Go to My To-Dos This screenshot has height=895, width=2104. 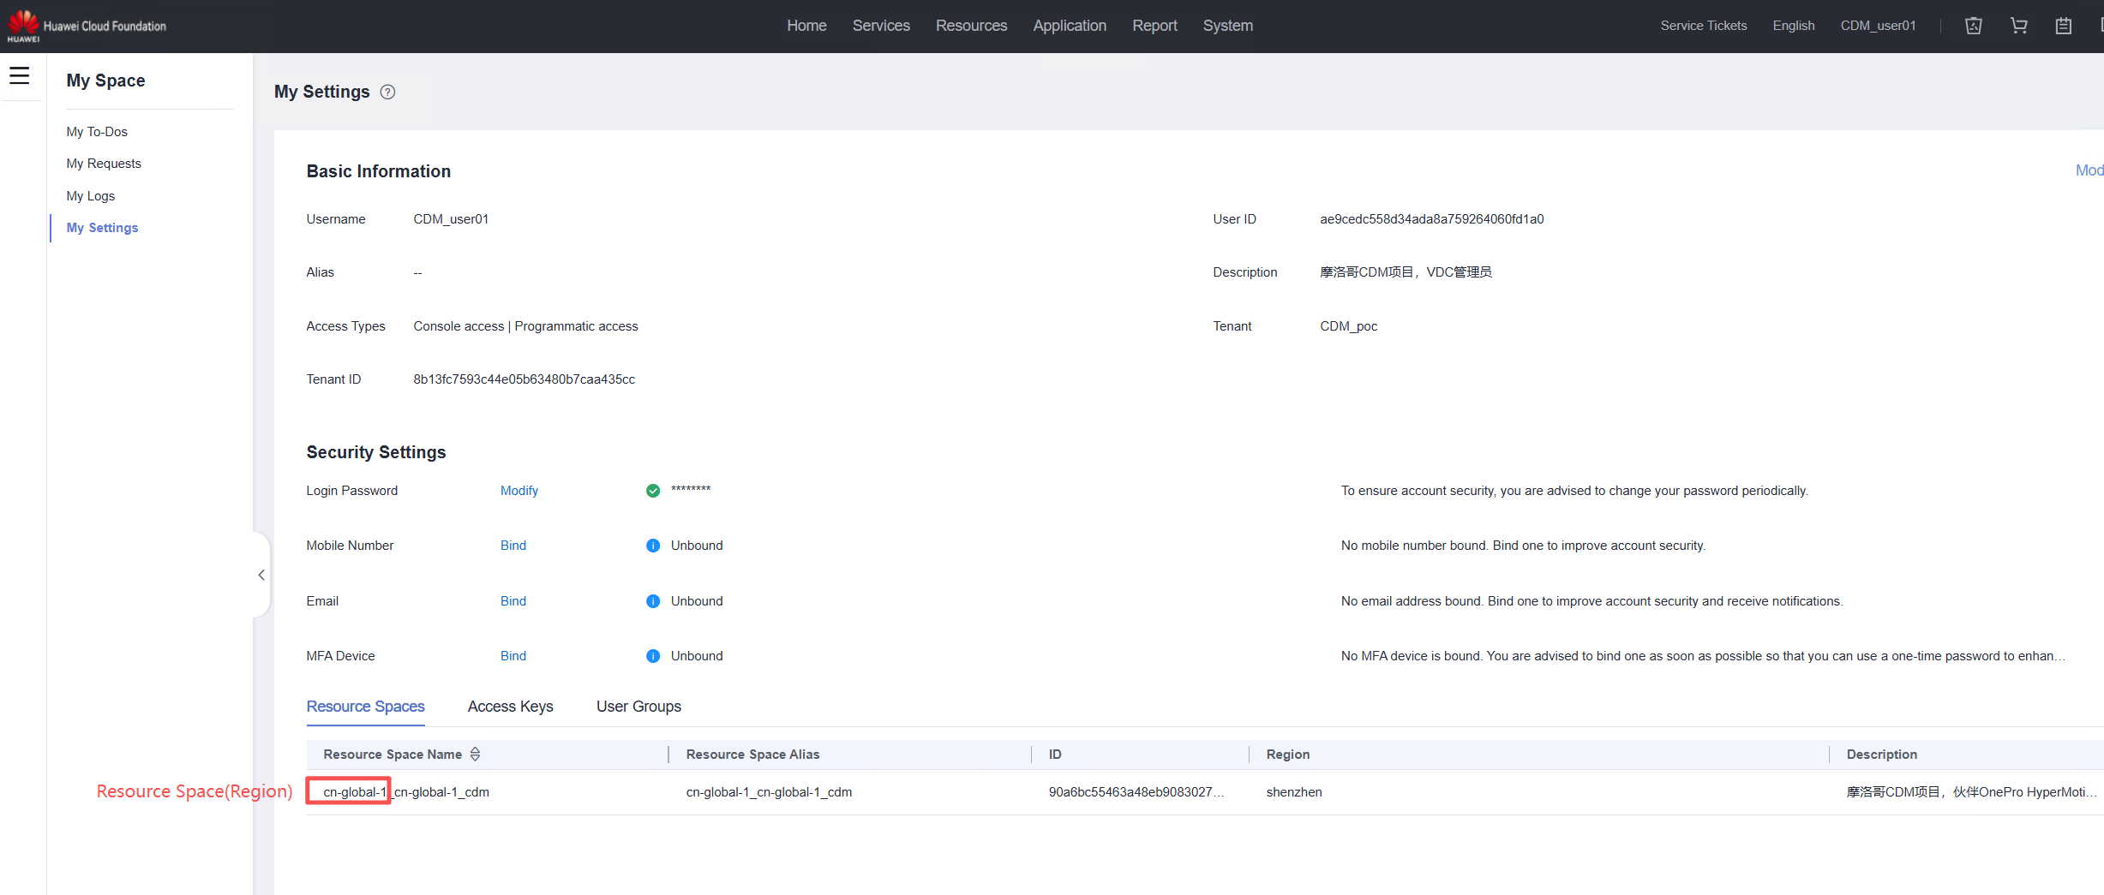point(97,132)
